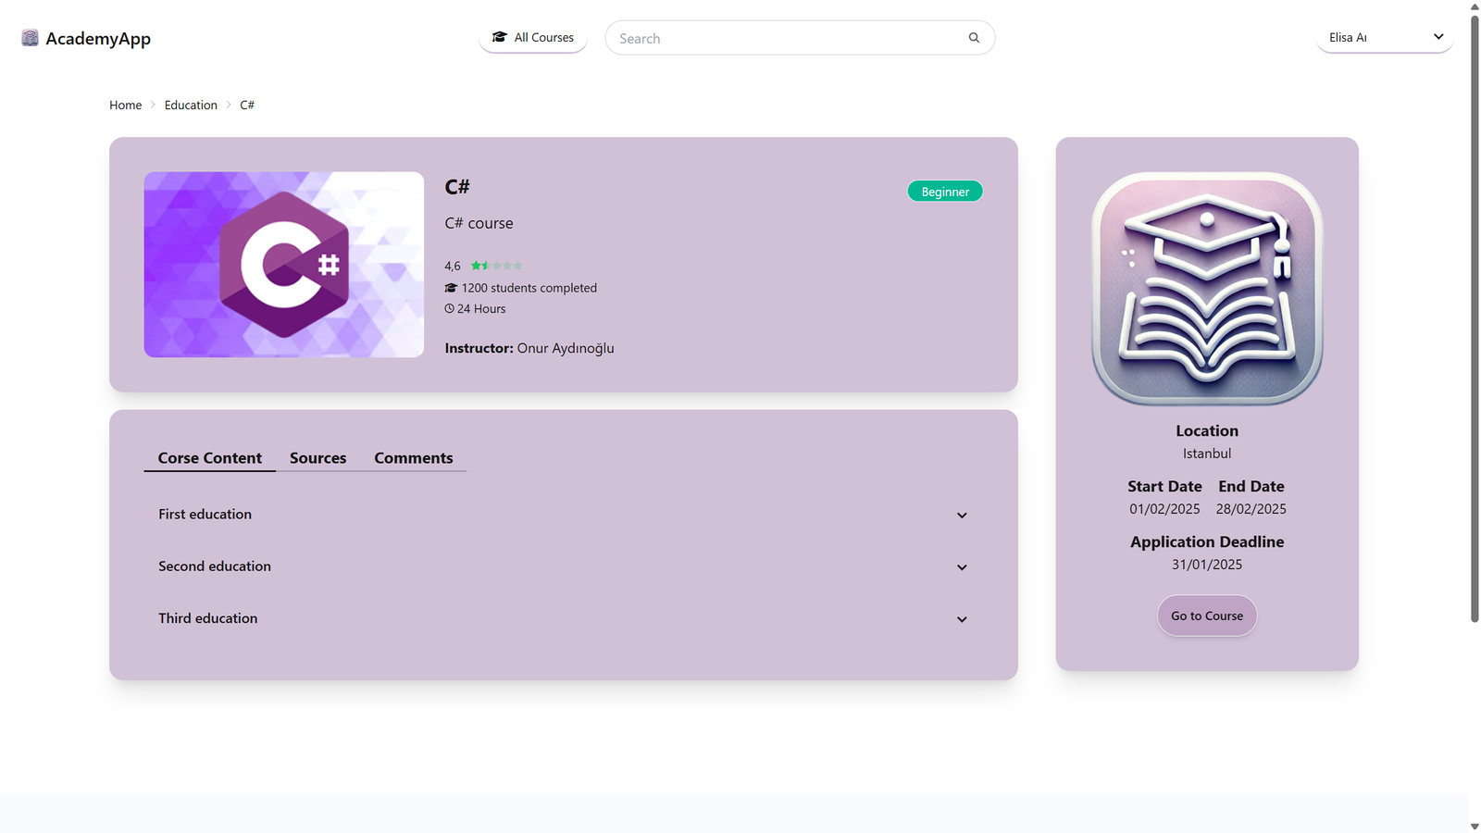Expand the Third education section
This screenshot has height=833, width=1481.
(563, 618)
